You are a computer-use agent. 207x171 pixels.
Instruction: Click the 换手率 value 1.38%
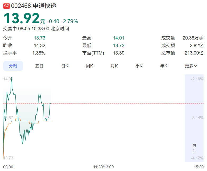click(x=39, y=53)
